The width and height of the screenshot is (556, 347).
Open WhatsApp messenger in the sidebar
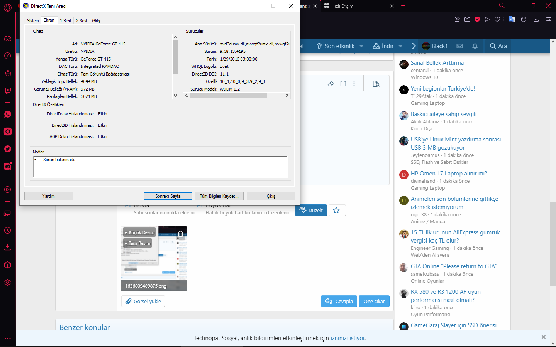click(8, 114)
